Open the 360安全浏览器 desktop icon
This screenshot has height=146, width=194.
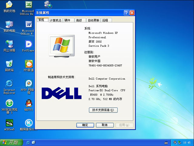pyautogui.click(x=9, y=107)
